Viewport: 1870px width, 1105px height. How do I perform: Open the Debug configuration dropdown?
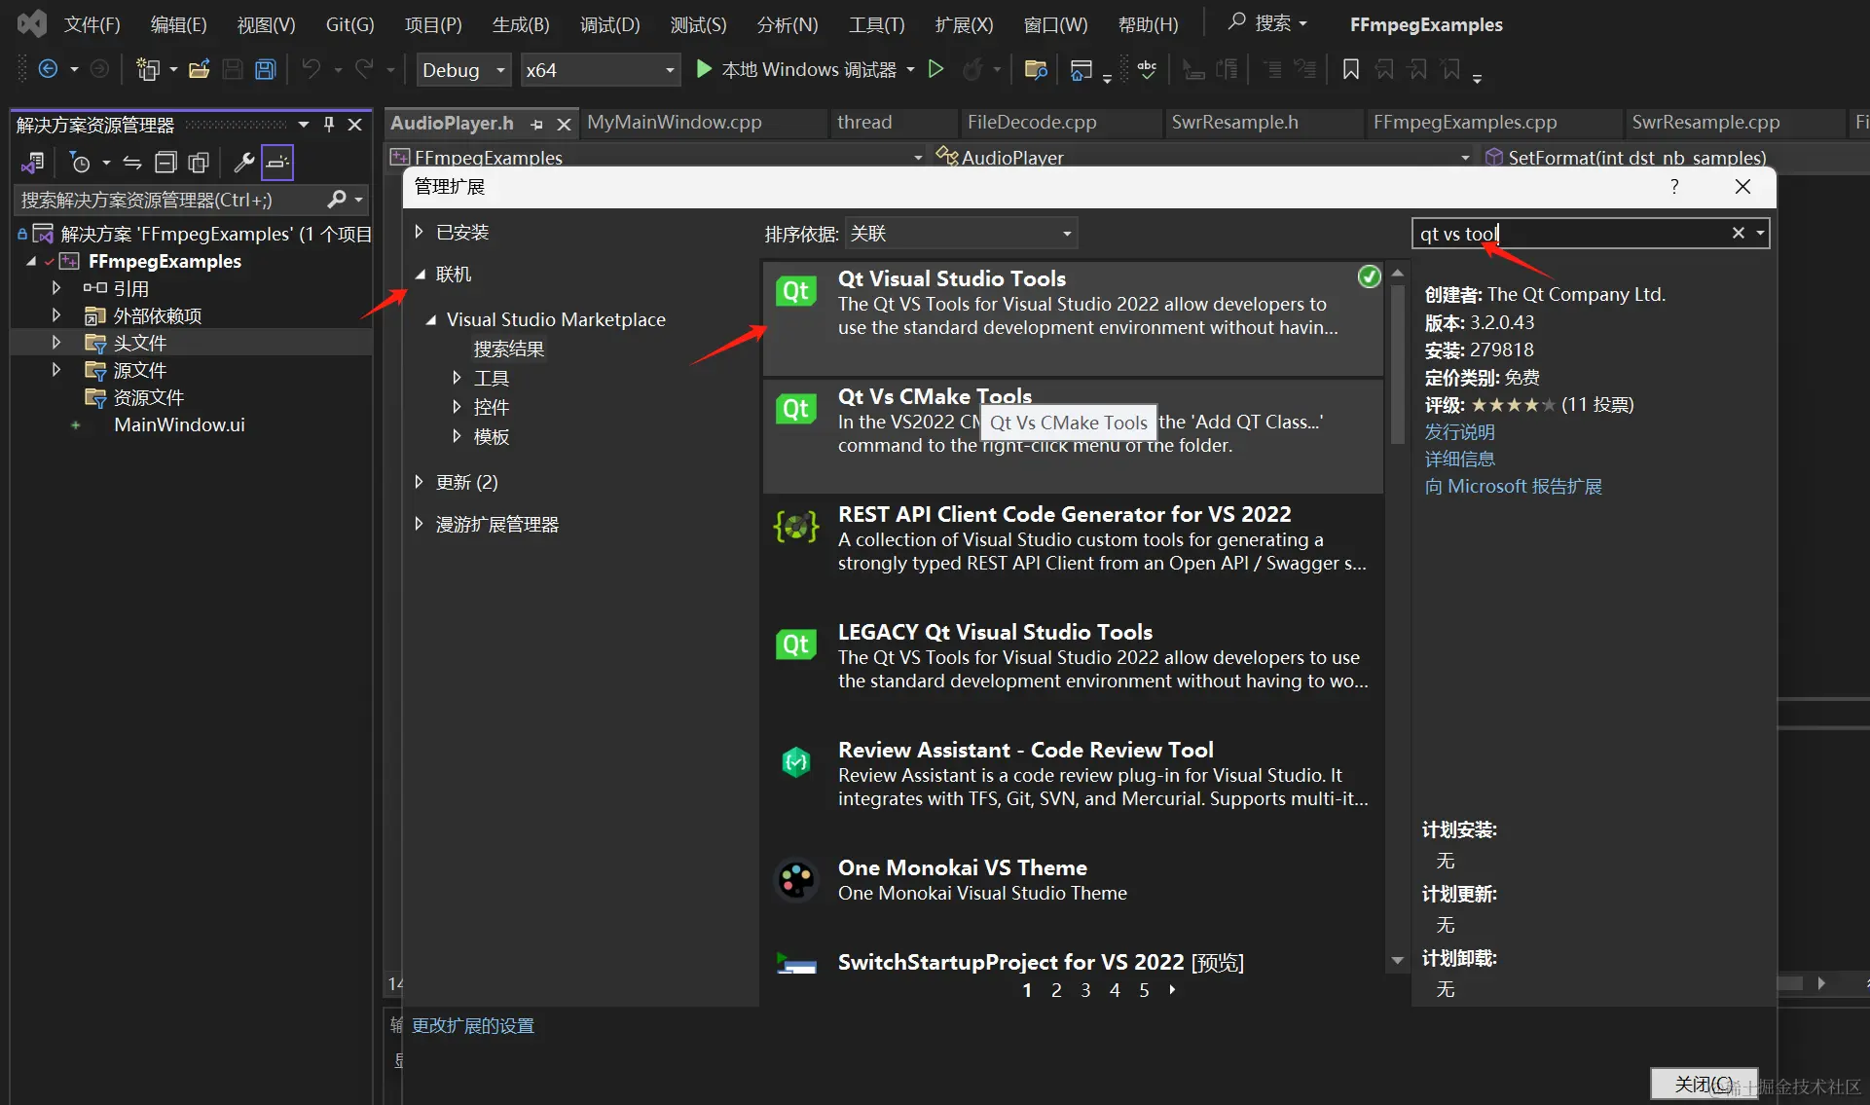point(464,69)
